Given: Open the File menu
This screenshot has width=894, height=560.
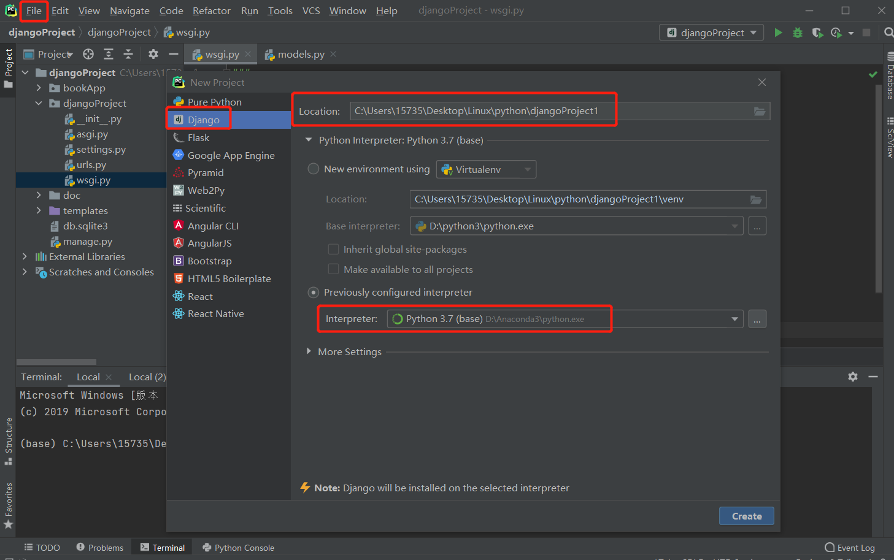Looking at the screenshot, I should (34, 10).
